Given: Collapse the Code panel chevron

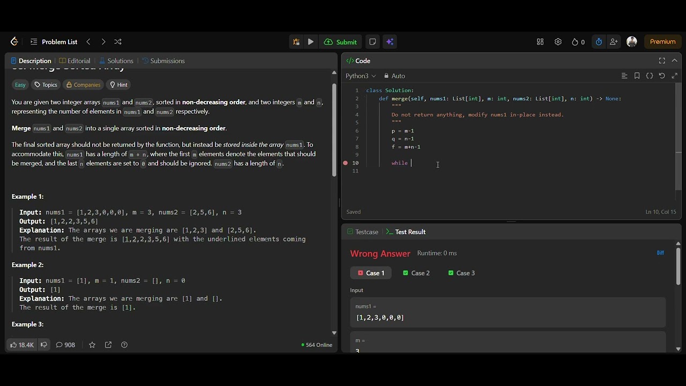Looking at the screenshot, I should tap(674, 61).
